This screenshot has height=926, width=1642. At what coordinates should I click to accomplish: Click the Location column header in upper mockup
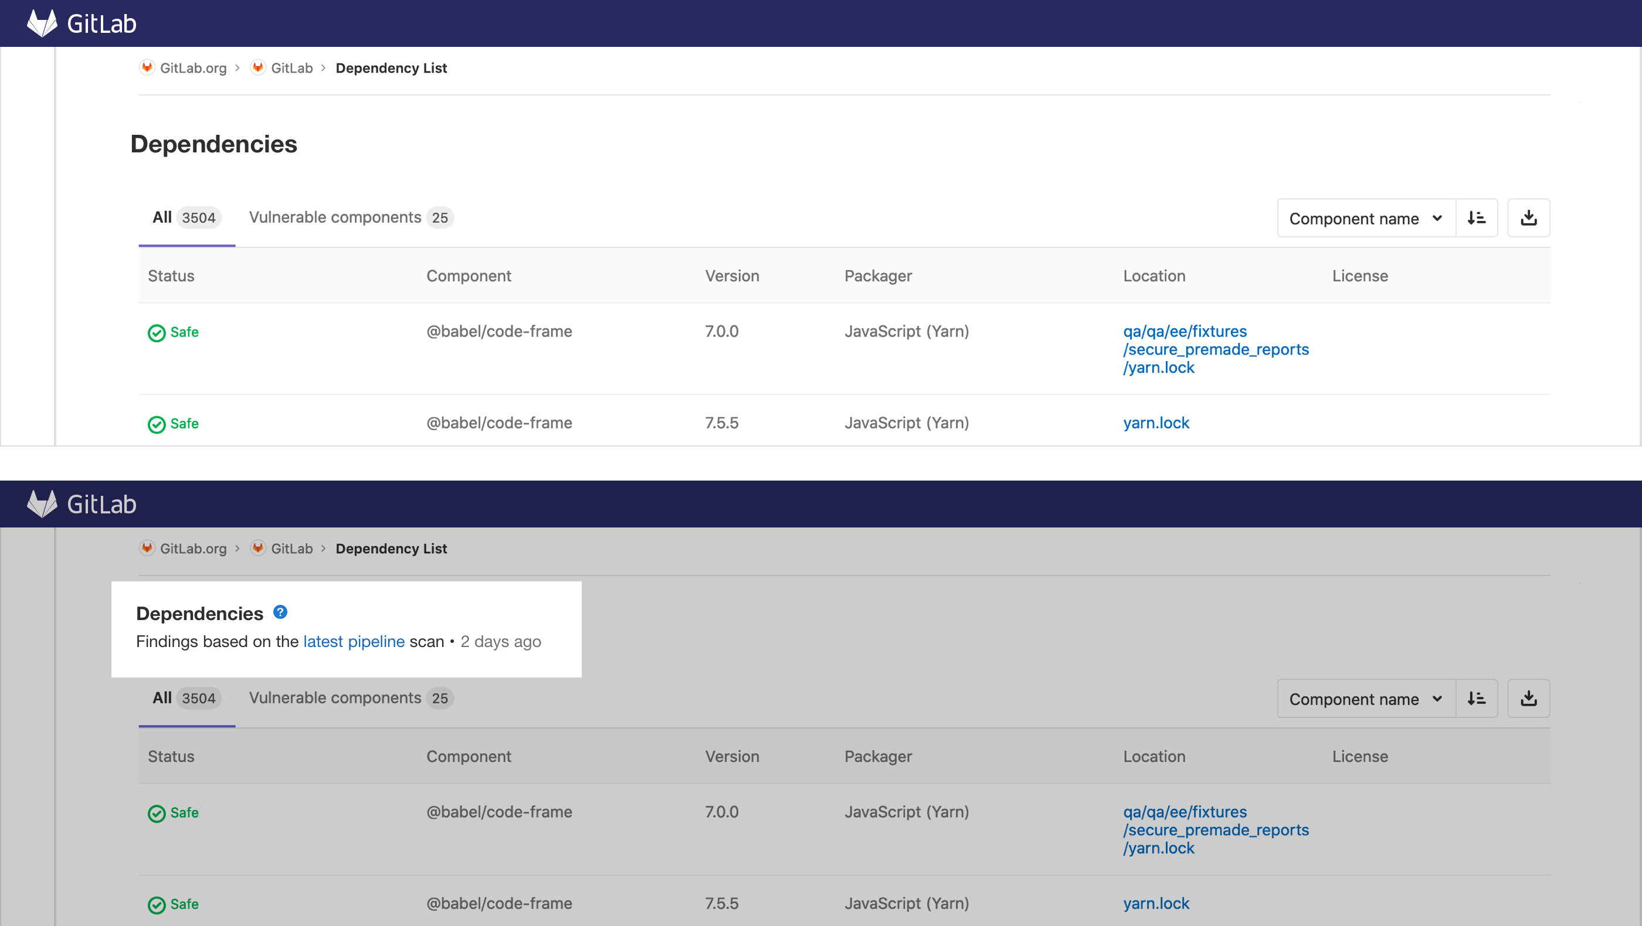click(x=1154, y=276)
